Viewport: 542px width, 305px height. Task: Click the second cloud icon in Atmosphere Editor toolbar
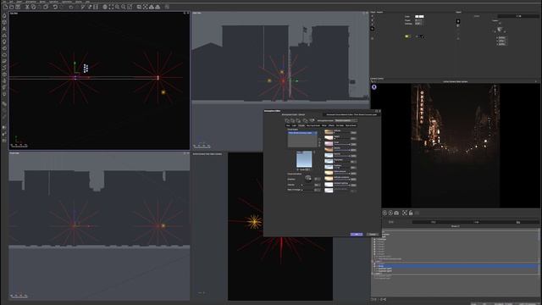pyautogui.click(x=292, y=120)
